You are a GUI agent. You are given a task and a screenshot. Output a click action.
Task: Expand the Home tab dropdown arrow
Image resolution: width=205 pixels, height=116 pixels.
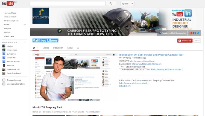point(38,48)
